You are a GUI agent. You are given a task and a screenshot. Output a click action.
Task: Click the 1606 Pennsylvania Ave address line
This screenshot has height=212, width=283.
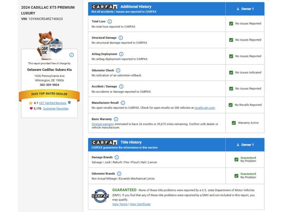point(50,76)
